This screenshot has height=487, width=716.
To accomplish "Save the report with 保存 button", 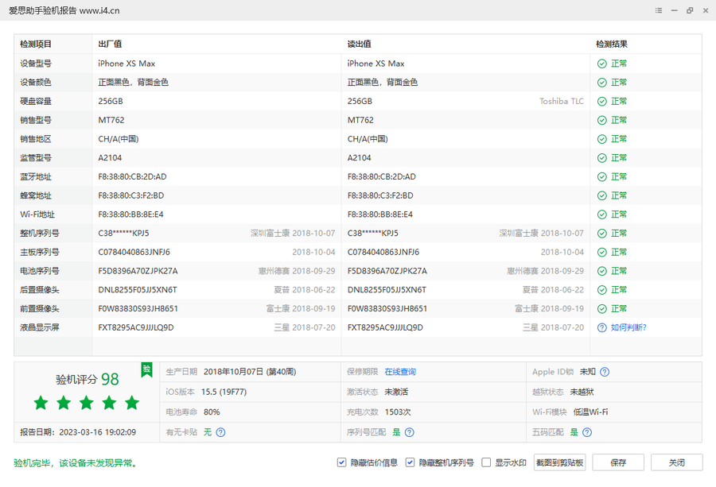I will click(x=618, y=462).
